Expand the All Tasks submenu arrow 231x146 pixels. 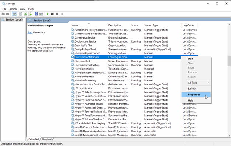click(208, 83)
